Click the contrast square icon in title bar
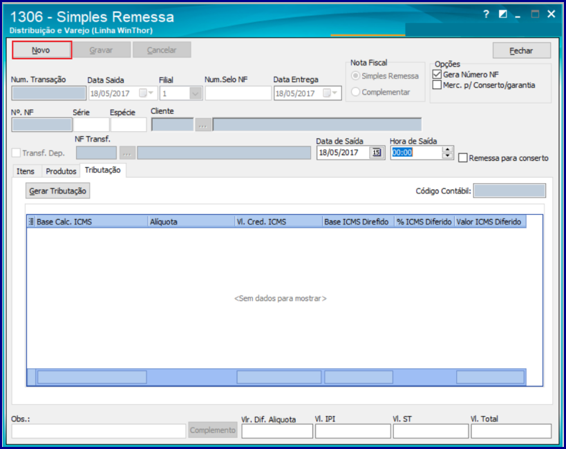 [502, 15]
